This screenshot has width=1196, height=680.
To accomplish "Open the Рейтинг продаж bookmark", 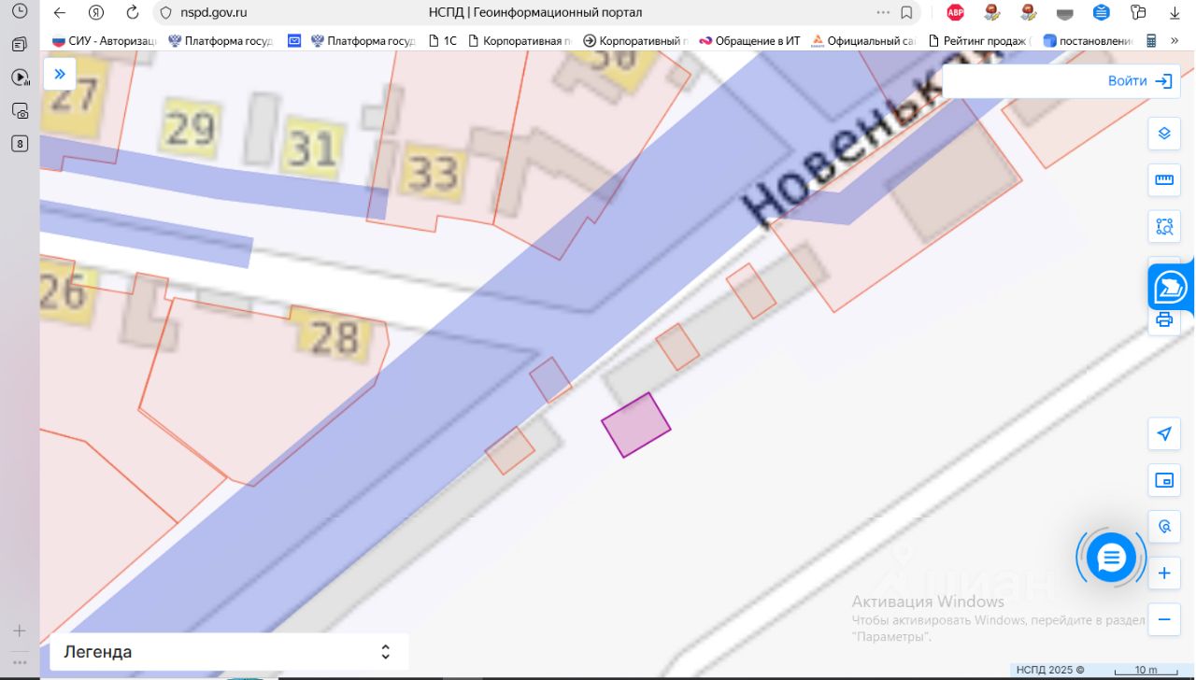I will [979, 41].
